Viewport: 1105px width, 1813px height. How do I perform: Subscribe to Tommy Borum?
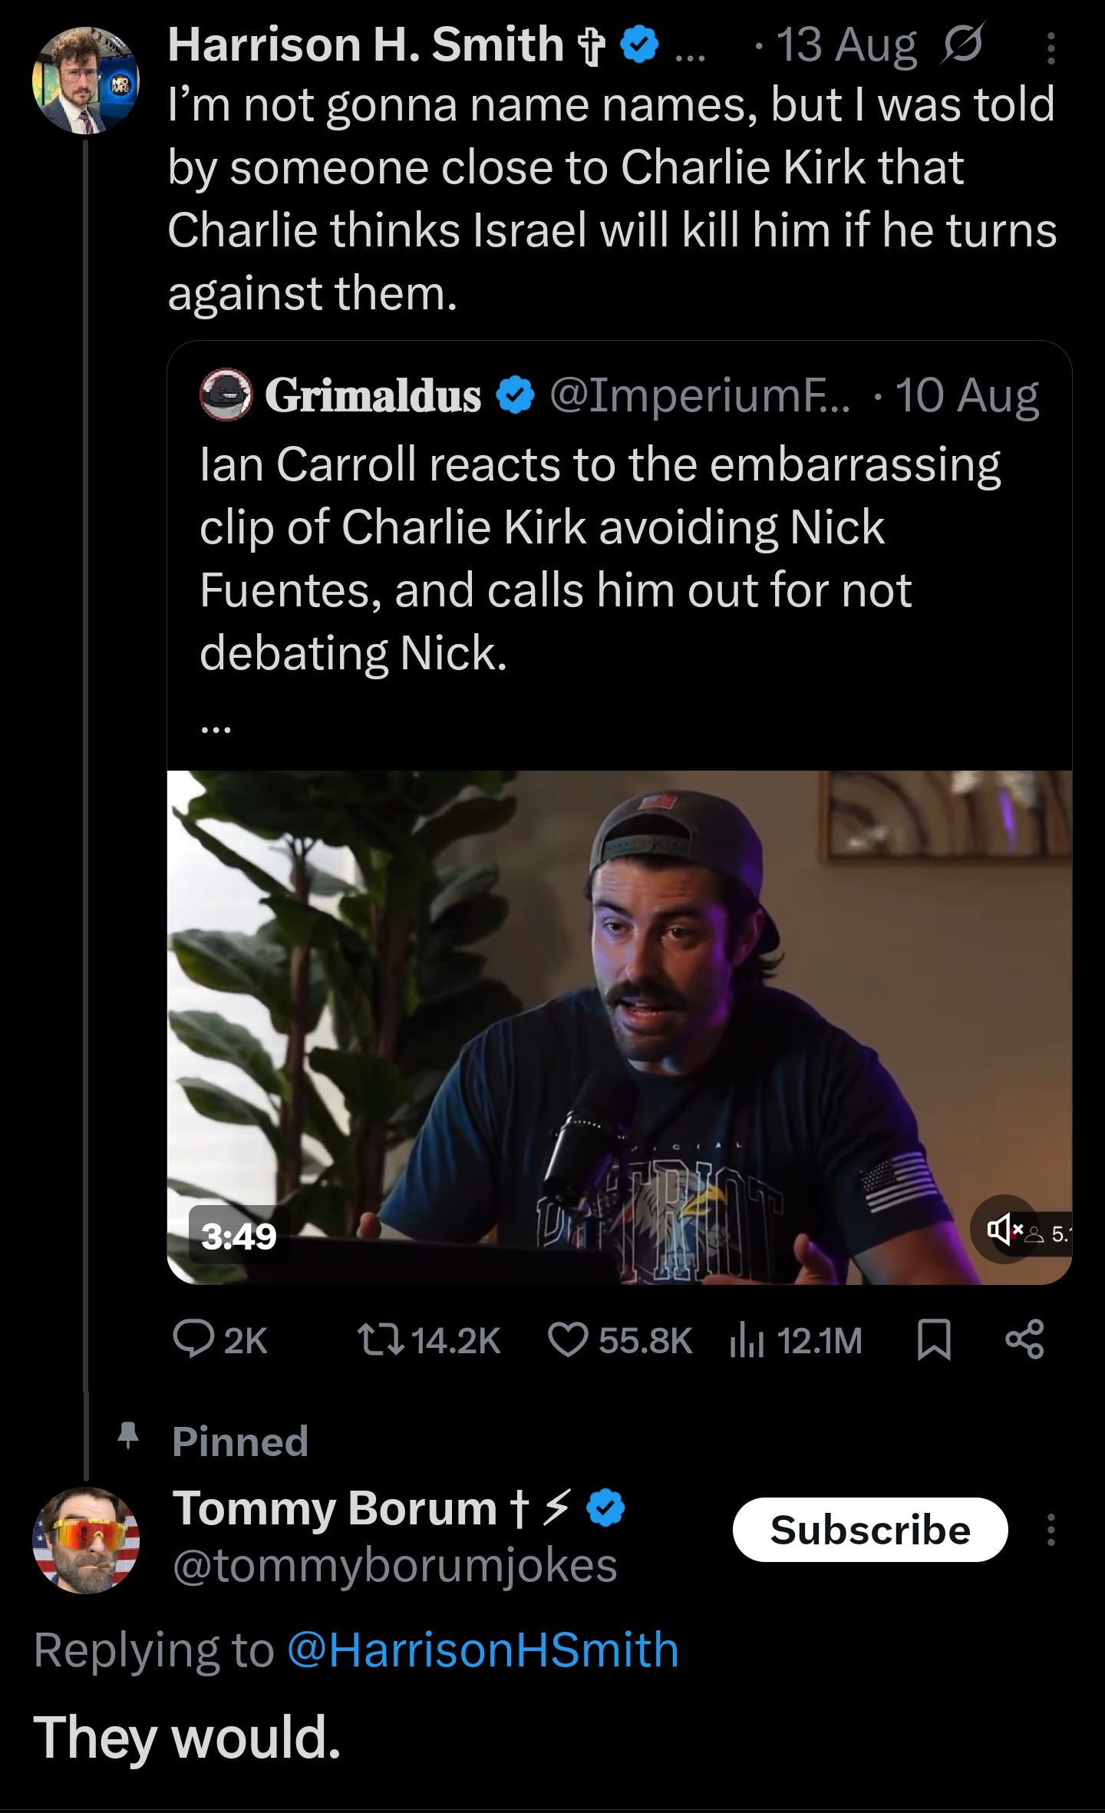869,1530
